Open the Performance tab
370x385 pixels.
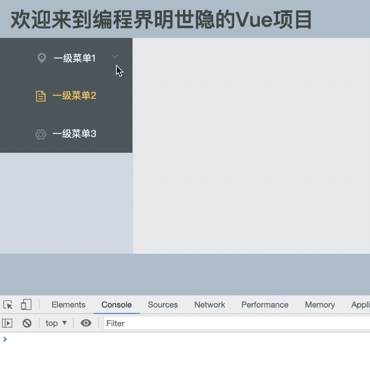264,305
